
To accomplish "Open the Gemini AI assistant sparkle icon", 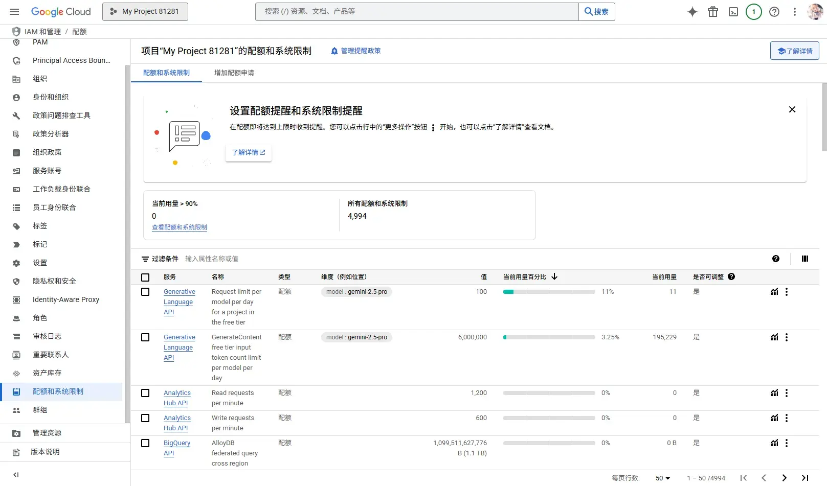I will (x=692, y=12).
